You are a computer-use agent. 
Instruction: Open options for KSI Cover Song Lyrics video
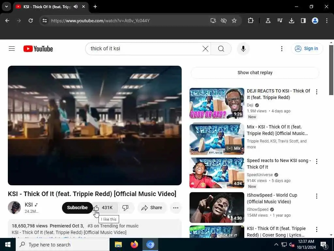[316, 229]
